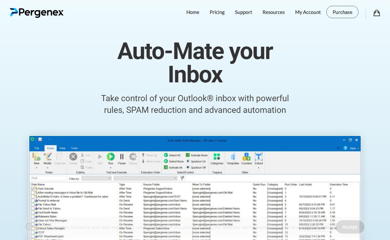Open the Templates icon
390x240 pixels.
(233, 157)
